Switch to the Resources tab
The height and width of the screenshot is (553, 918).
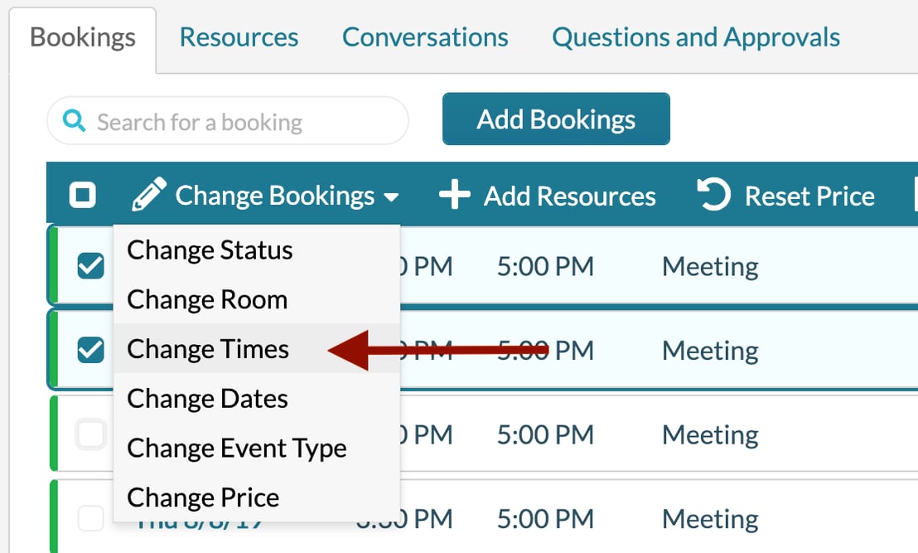point(239,36)
